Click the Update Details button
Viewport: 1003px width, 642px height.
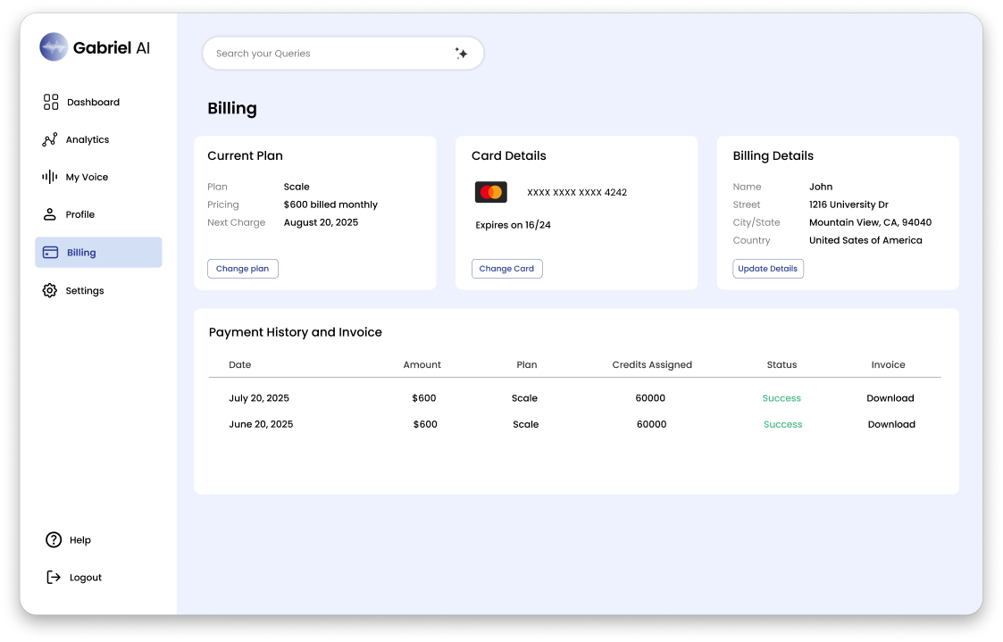click(767, 269)
